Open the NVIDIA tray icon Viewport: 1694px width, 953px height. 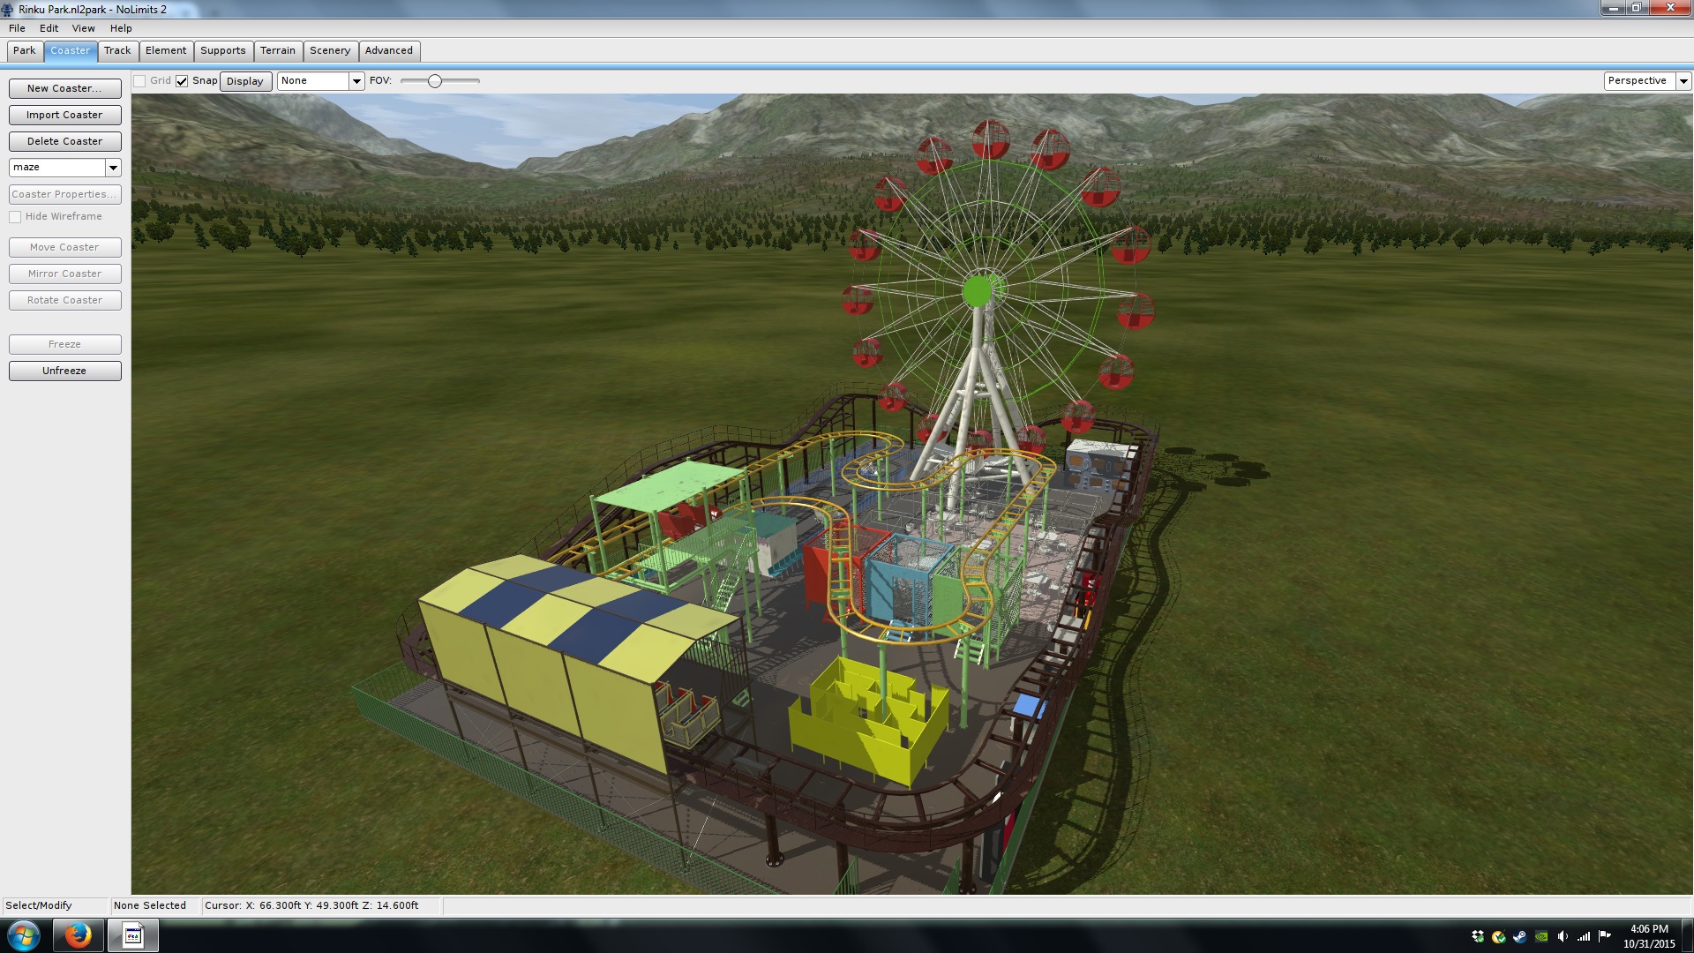click(1541, 936)
